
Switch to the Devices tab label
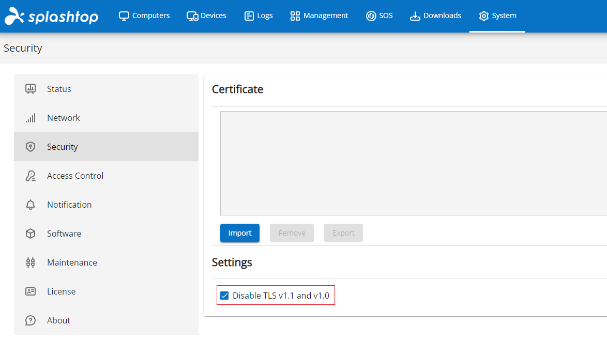point(214,16)
